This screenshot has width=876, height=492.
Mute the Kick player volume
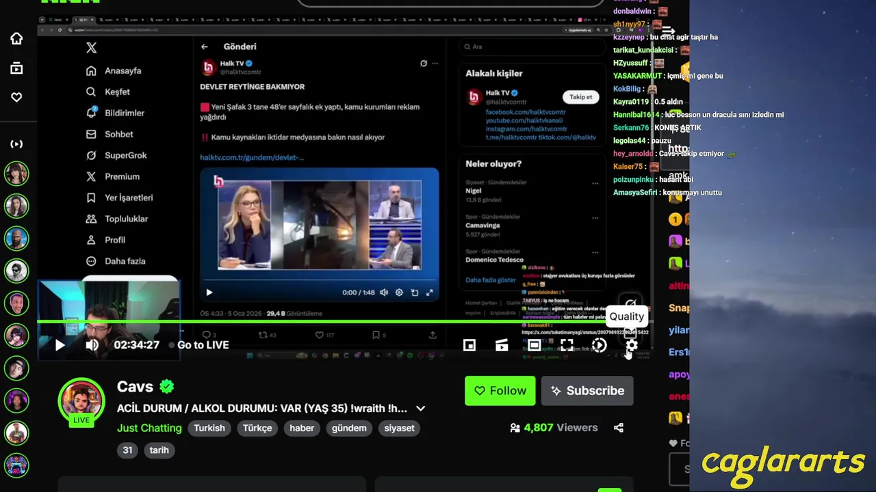point(92,345)
